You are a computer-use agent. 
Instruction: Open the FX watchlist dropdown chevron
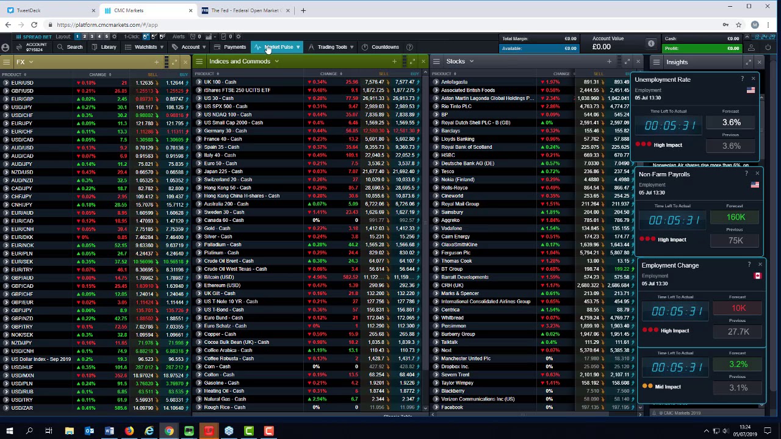pyautogui.click(x=31, y=62)
